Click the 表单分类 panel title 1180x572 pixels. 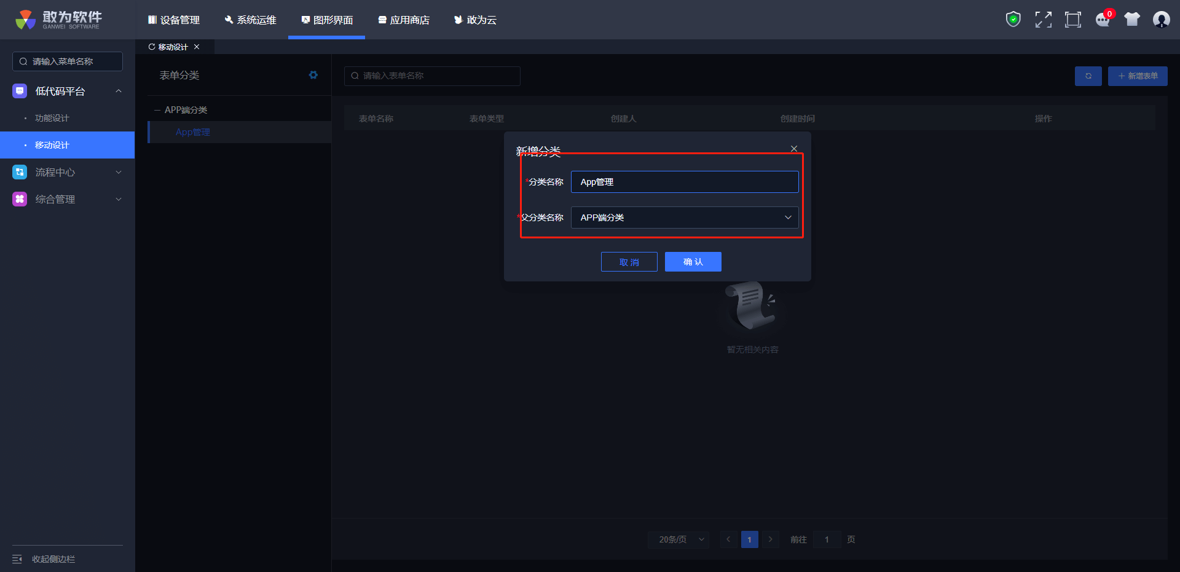pyautogui.click(x=179, y=75)
